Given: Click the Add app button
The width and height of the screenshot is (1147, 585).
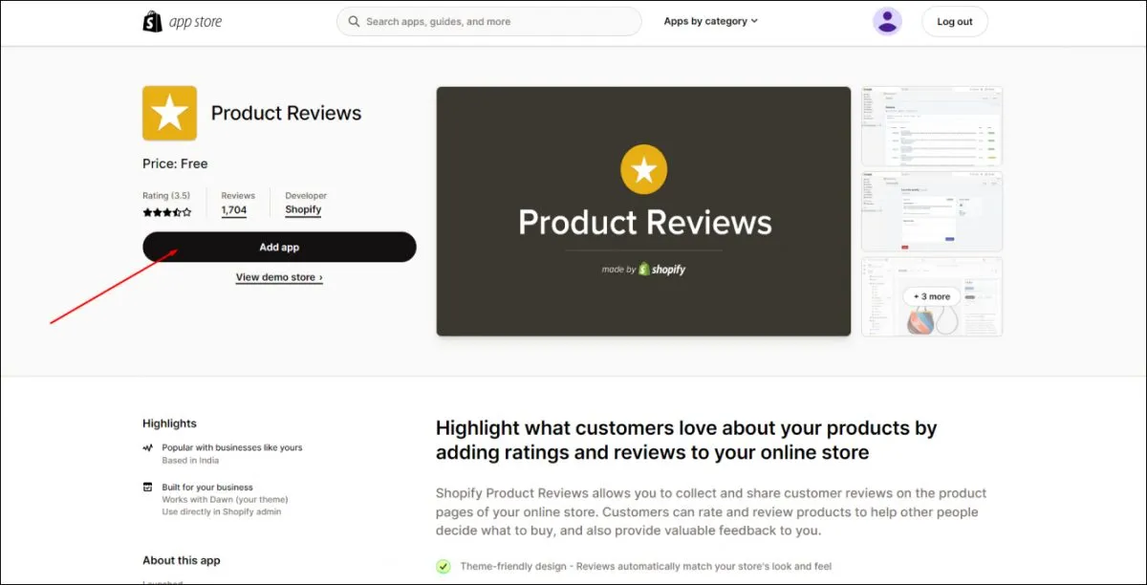Looking at the screenshot, I should (x=279, y=247).
